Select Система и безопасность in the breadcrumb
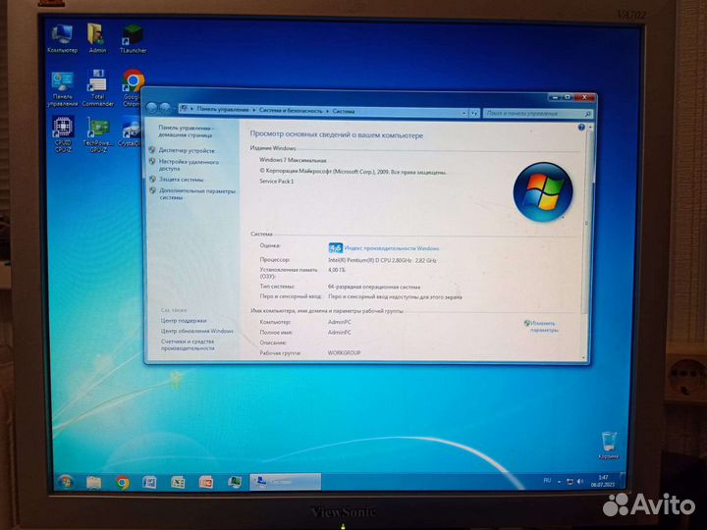707x530 pixels. [291, 110]
